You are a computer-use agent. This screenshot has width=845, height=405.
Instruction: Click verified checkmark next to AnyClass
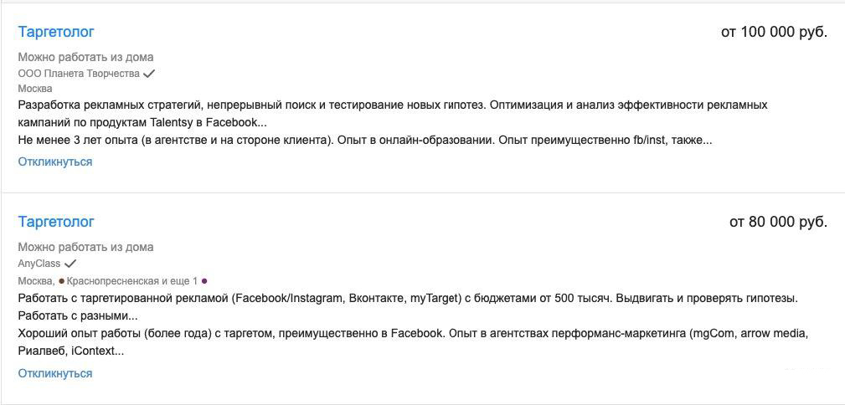pos(70,264)
